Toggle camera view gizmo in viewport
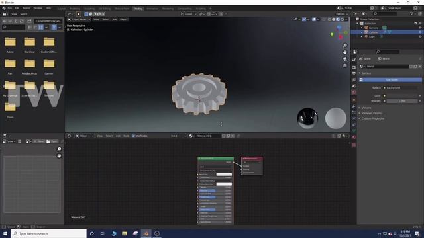 [x=344, y=59]
